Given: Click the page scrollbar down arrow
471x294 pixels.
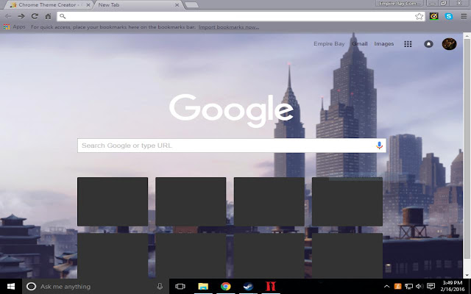Looking at the screenshot, I should [467, 275].
